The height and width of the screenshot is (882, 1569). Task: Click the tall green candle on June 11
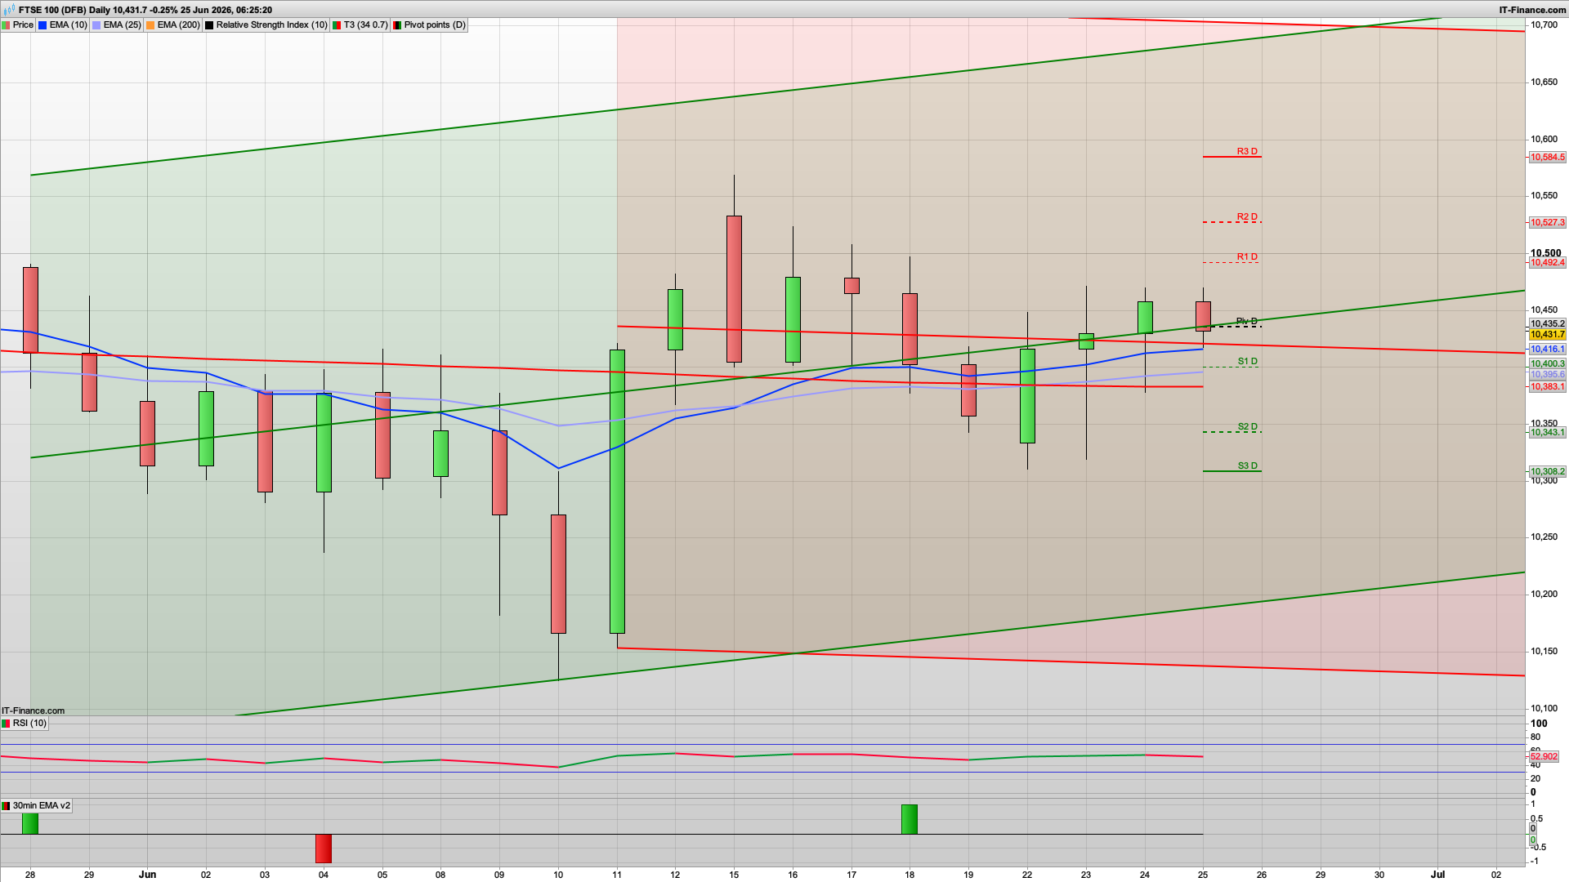617,492
